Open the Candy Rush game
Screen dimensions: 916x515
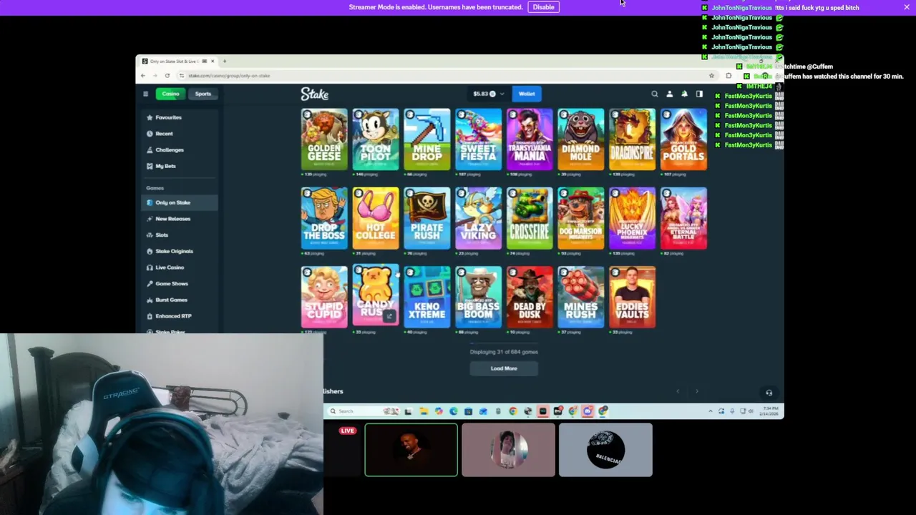point(376,295)
